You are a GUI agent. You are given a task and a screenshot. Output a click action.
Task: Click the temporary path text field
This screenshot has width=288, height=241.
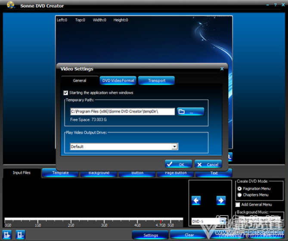pyautogui.click(x=123, y=112)
